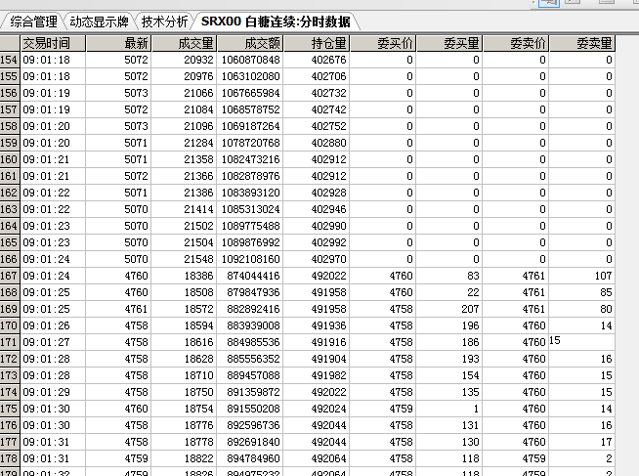Select the 成交量 column header

pos(184,43)
